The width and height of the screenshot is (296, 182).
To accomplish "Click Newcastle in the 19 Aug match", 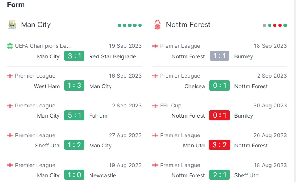I will click(103, 175).
